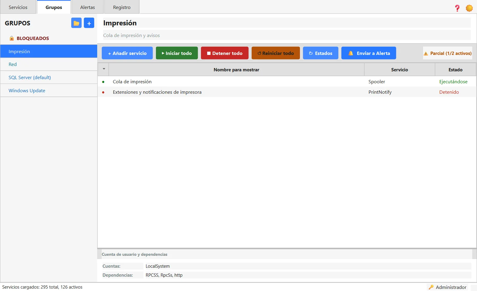Click red status dot for Extensiones row
Image resolution: width=477 pixels, height=291 pixels.
click(103, 92)
